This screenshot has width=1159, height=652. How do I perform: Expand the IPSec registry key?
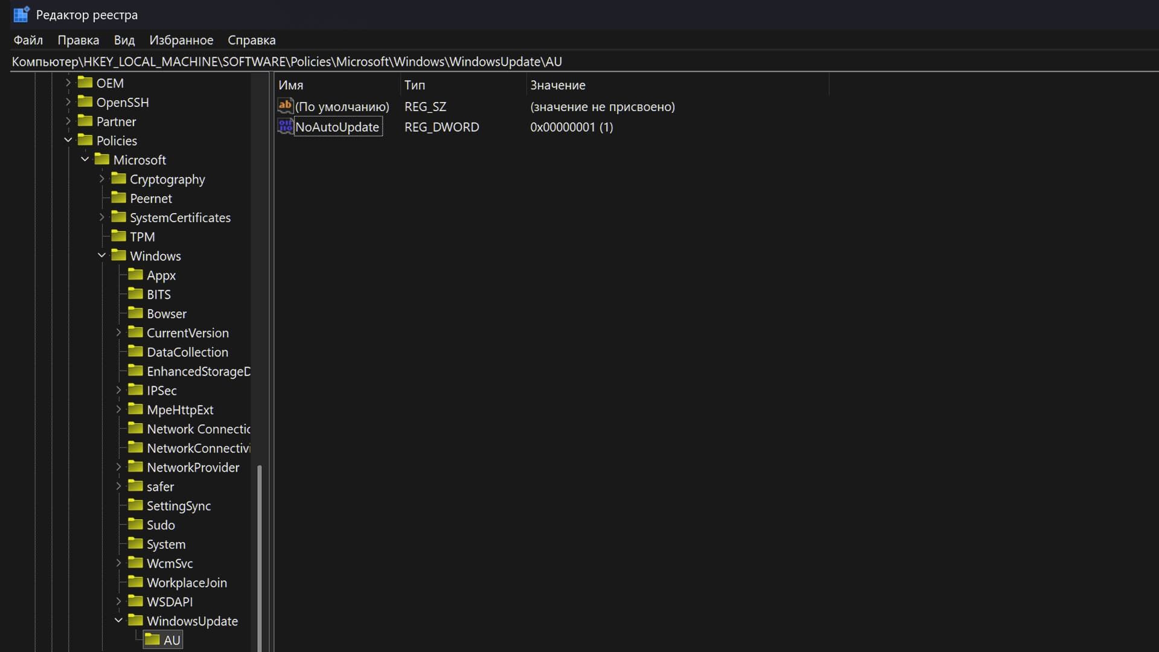click(119, 390)
